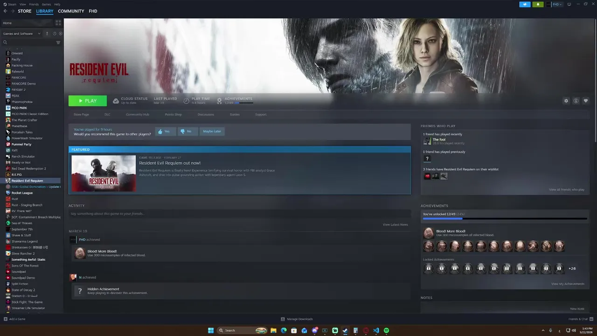Go to the COMMUNITY tab
597x336 pixels.
(x=71, y=11)
